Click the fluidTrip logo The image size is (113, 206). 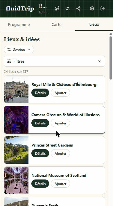click(x=20, y=9)
